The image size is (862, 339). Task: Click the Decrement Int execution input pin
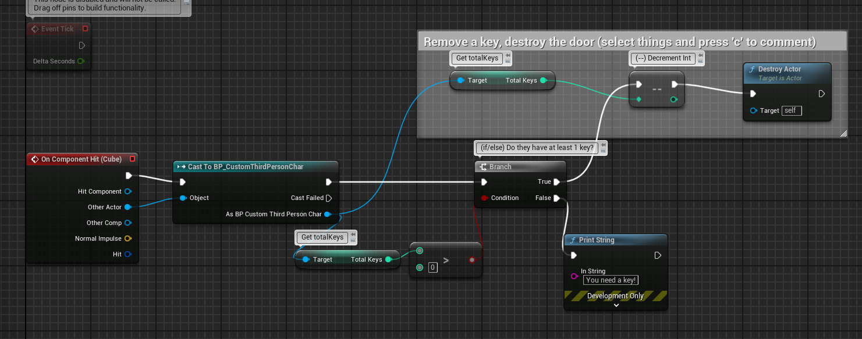click(x=639, y=84)
